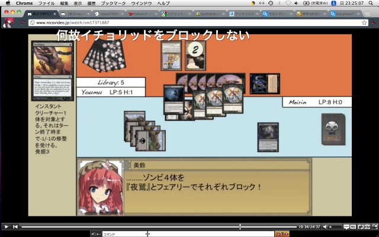
Task: Enter fullscreen with the player corner icon
Action: pos(375,226)
